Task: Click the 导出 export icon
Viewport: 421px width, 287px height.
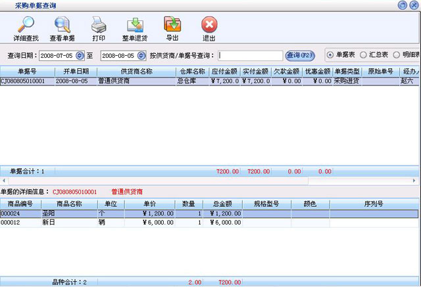Action: (172, 25)
